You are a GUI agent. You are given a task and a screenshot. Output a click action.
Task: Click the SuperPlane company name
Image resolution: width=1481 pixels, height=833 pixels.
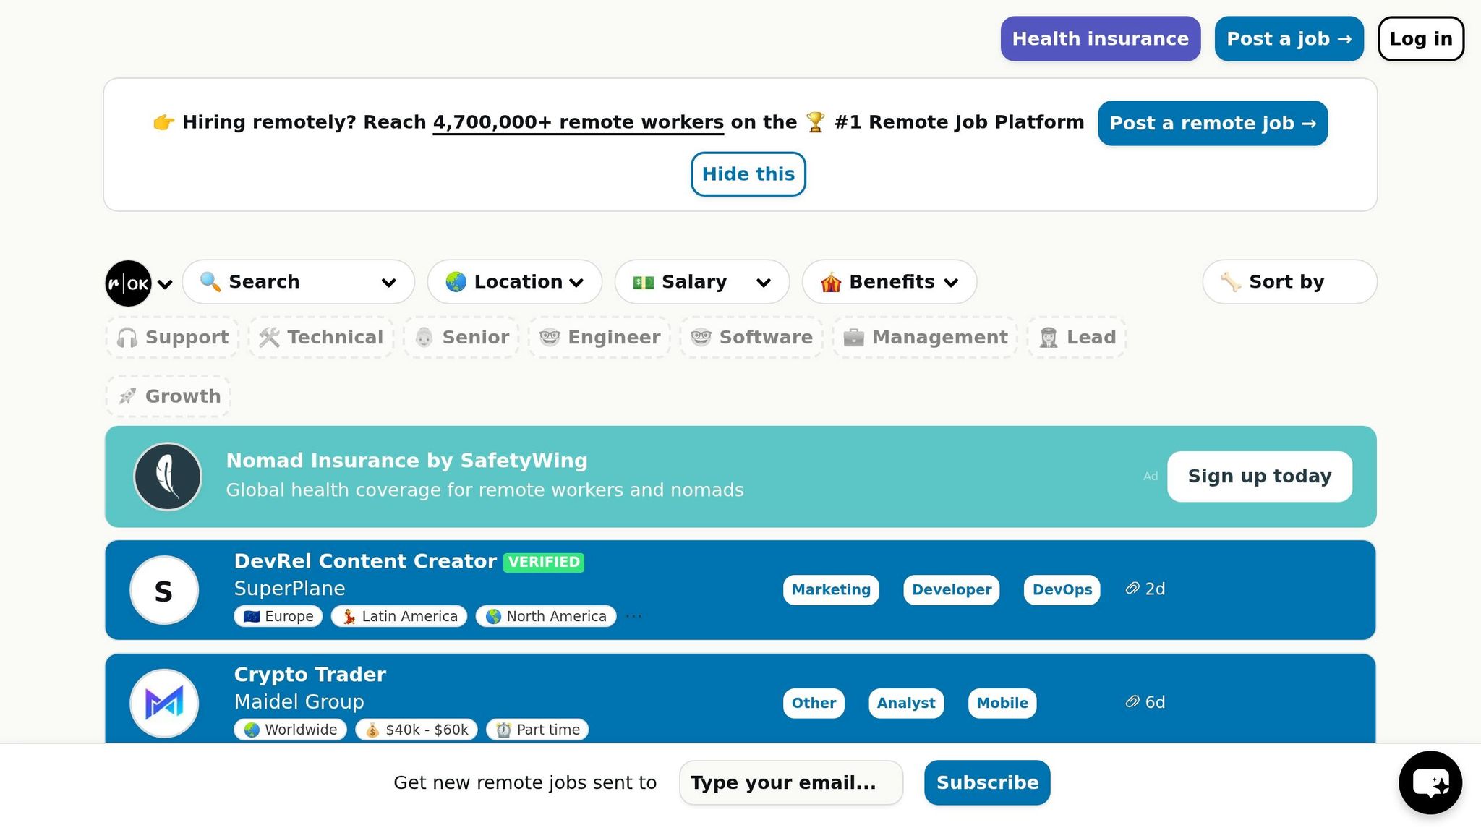290,589
